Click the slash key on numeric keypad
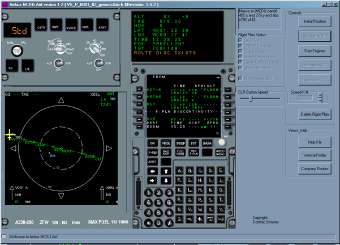This screenshot has width=340, height=245. (169, 223)
